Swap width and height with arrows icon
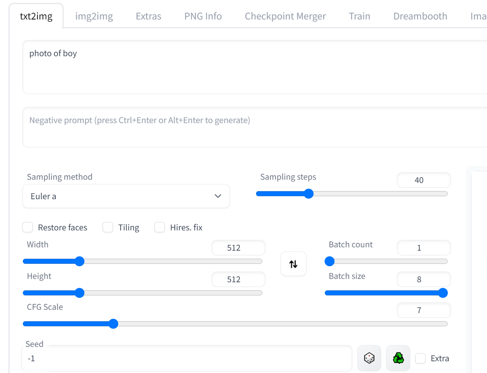Viewport: 487px width, 373px height. (x=293, y=264)
